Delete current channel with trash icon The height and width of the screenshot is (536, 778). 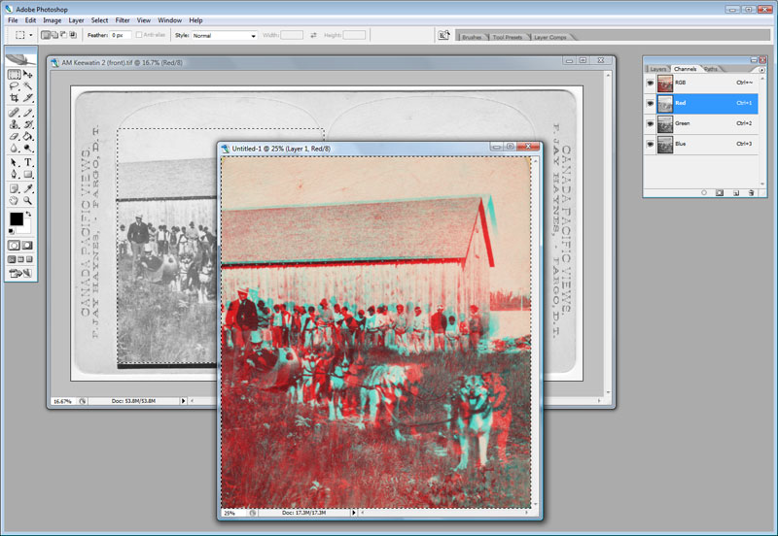click(752, 193)
